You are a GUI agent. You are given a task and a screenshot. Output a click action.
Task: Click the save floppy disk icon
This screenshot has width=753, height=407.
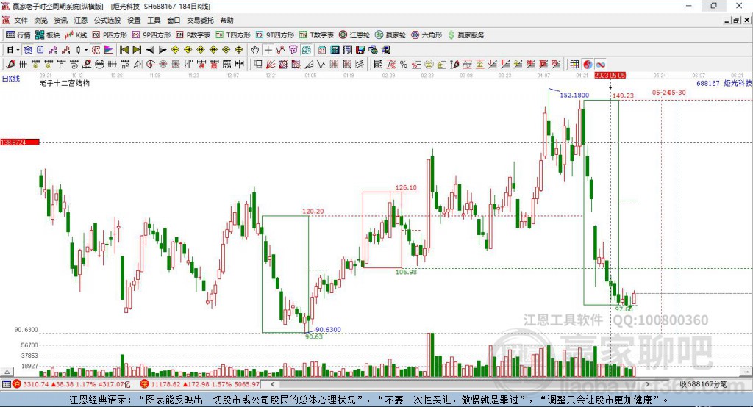(x=360, y=50)
